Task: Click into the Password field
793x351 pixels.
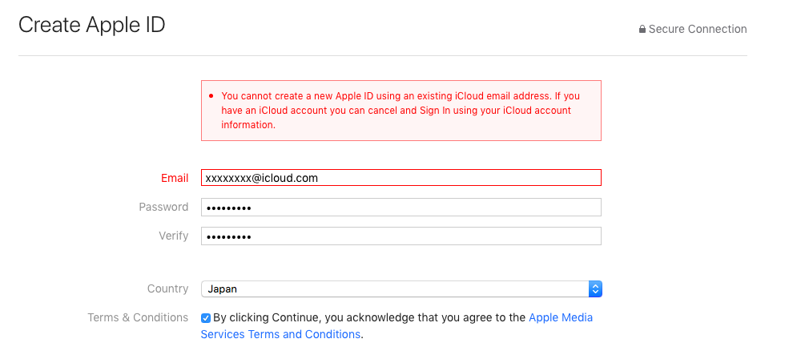Action: 401,208
